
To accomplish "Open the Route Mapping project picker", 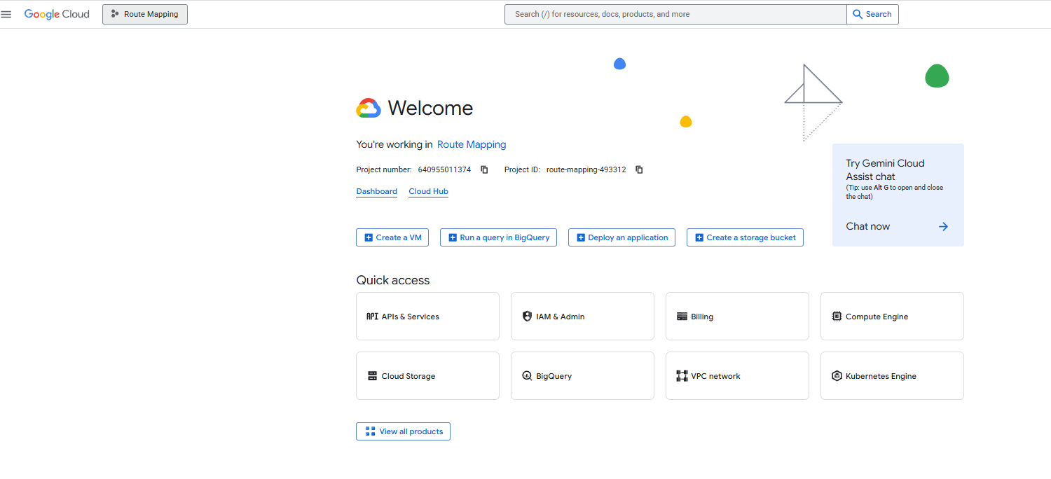I will click(145, 14).
